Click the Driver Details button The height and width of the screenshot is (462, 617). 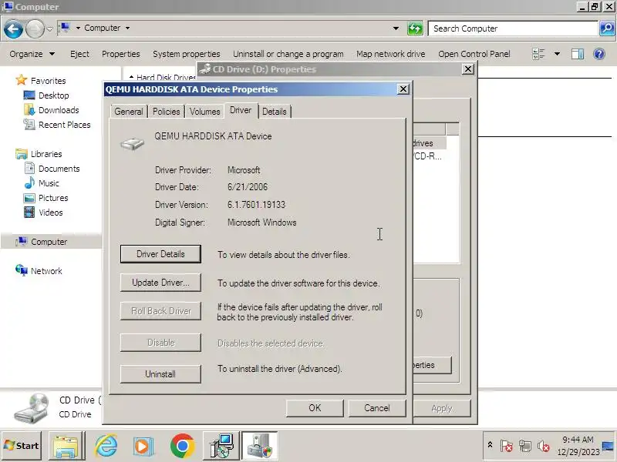[160, 254]
